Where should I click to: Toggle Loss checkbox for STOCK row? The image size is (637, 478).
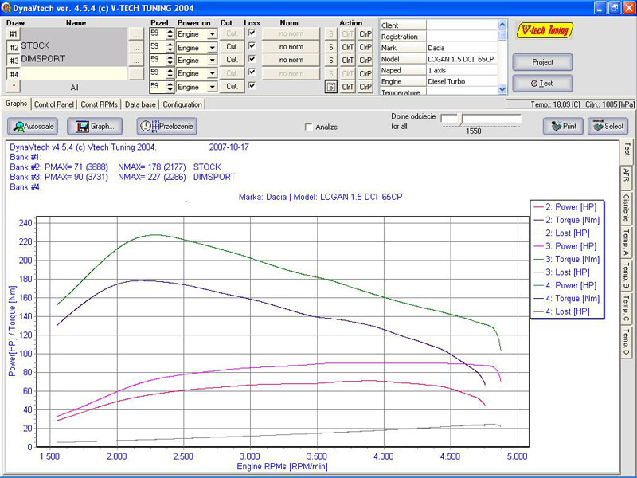point(252,46)
